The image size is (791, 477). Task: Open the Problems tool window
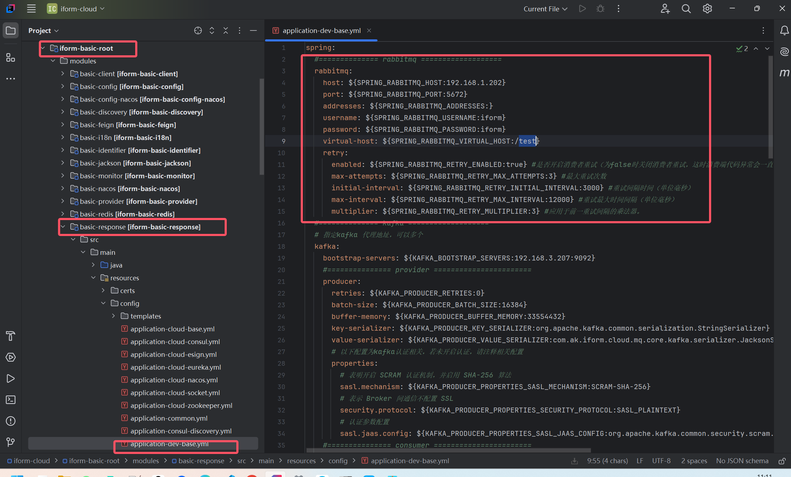tap(11, 421)
